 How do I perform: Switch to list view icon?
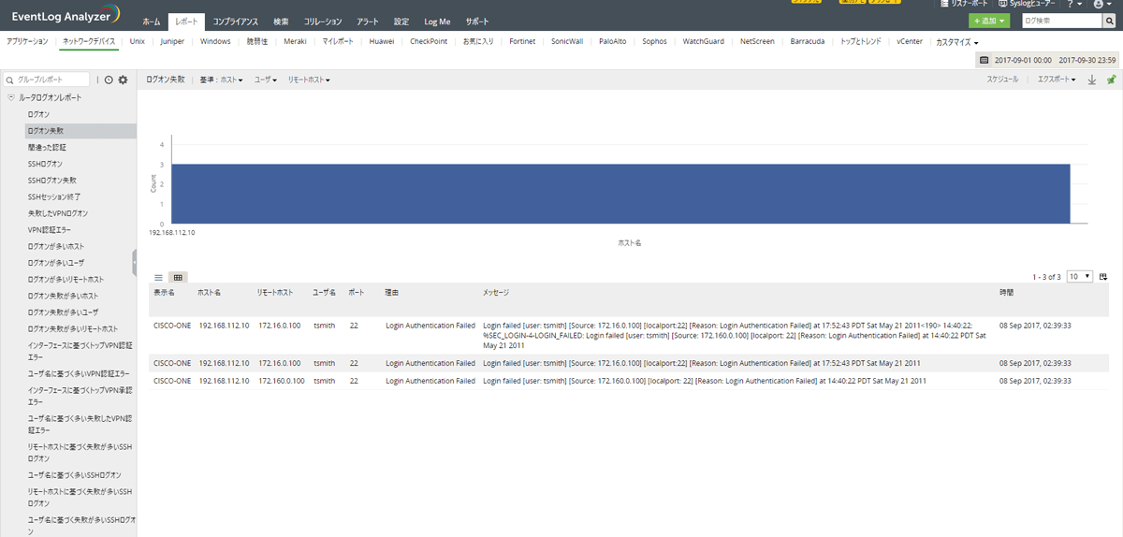(158, 277)
